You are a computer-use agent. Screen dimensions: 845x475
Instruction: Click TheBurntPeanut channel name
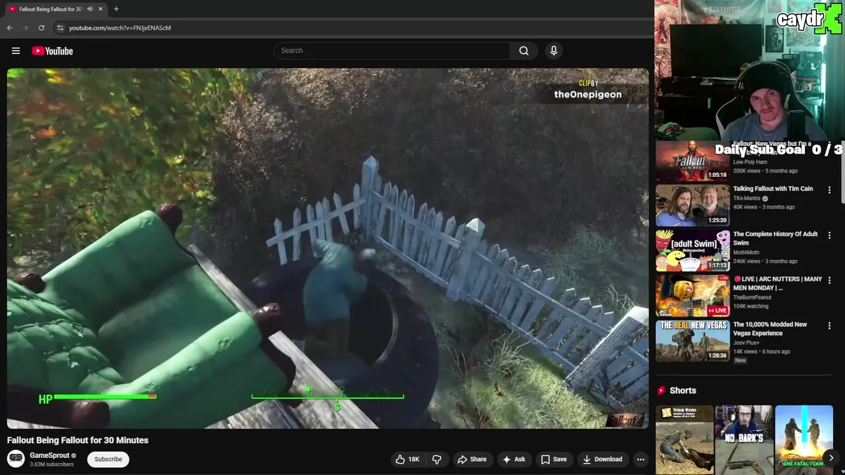point(753,298)
